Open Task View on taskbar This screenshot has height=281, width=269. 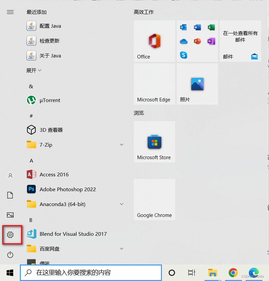(192, 273)
